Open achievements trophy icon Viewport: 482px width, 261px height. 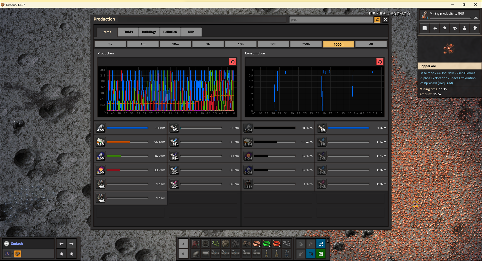(475, 28)
